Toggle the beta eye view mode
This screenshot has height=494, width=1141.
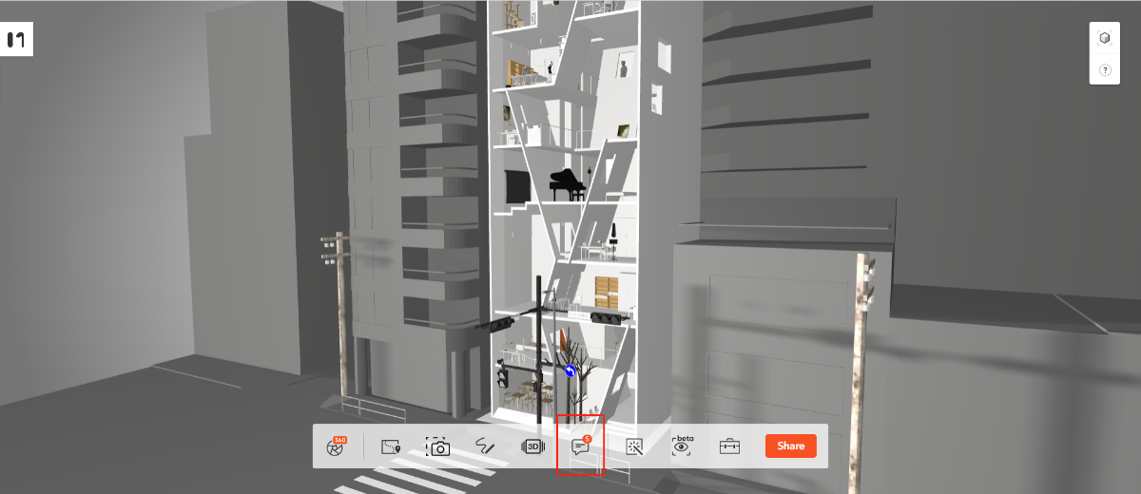point(682,446)
